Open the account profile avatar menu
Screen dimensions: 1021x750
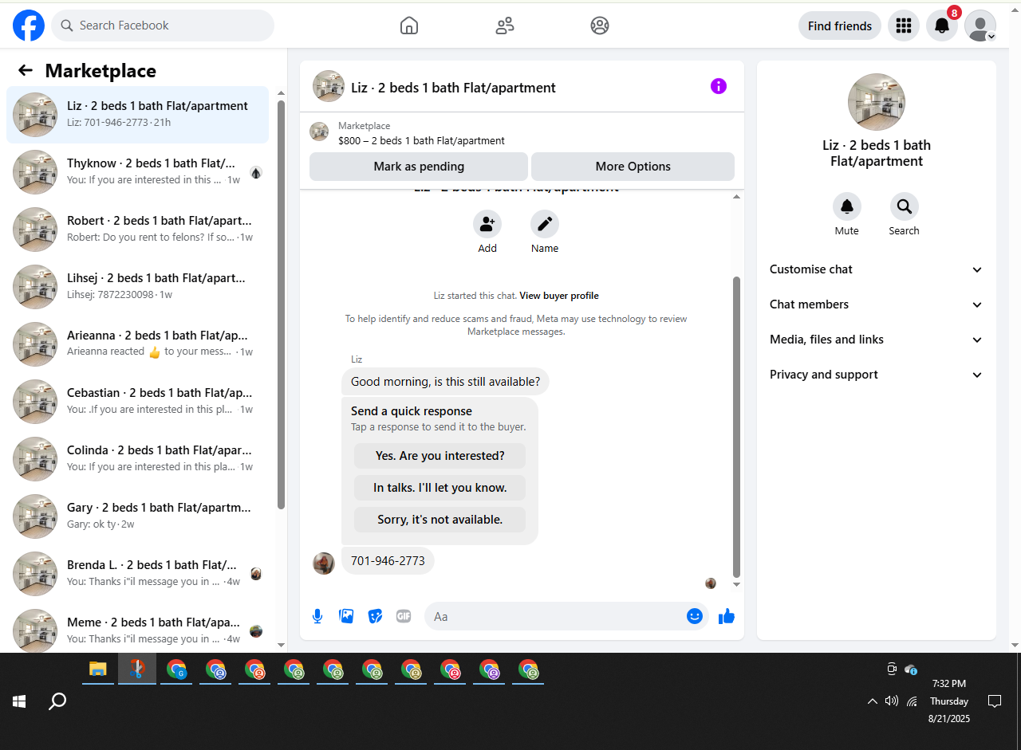pos(980,26)
